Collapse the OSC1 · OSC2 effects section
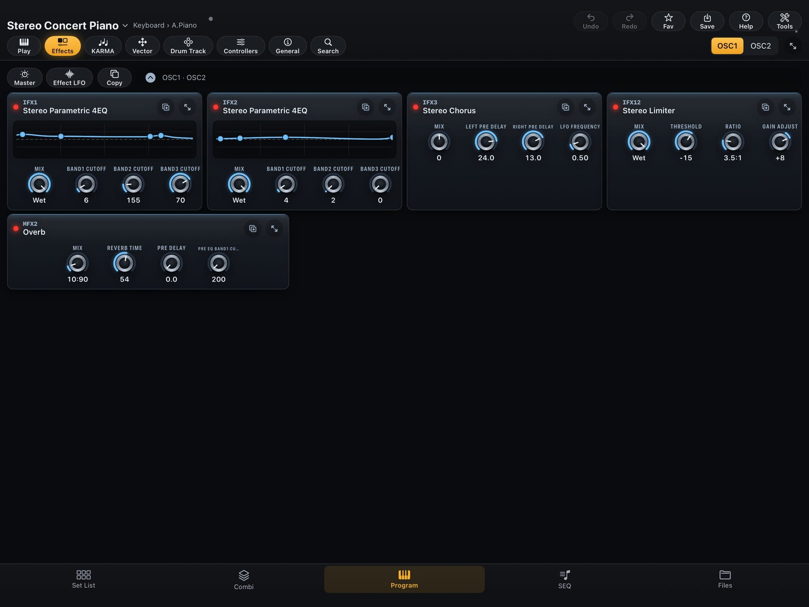 [150, 77]
